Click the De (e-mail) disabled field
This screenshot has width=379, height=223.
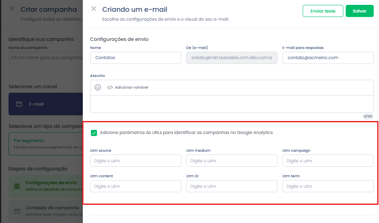(x=232, y=58)
